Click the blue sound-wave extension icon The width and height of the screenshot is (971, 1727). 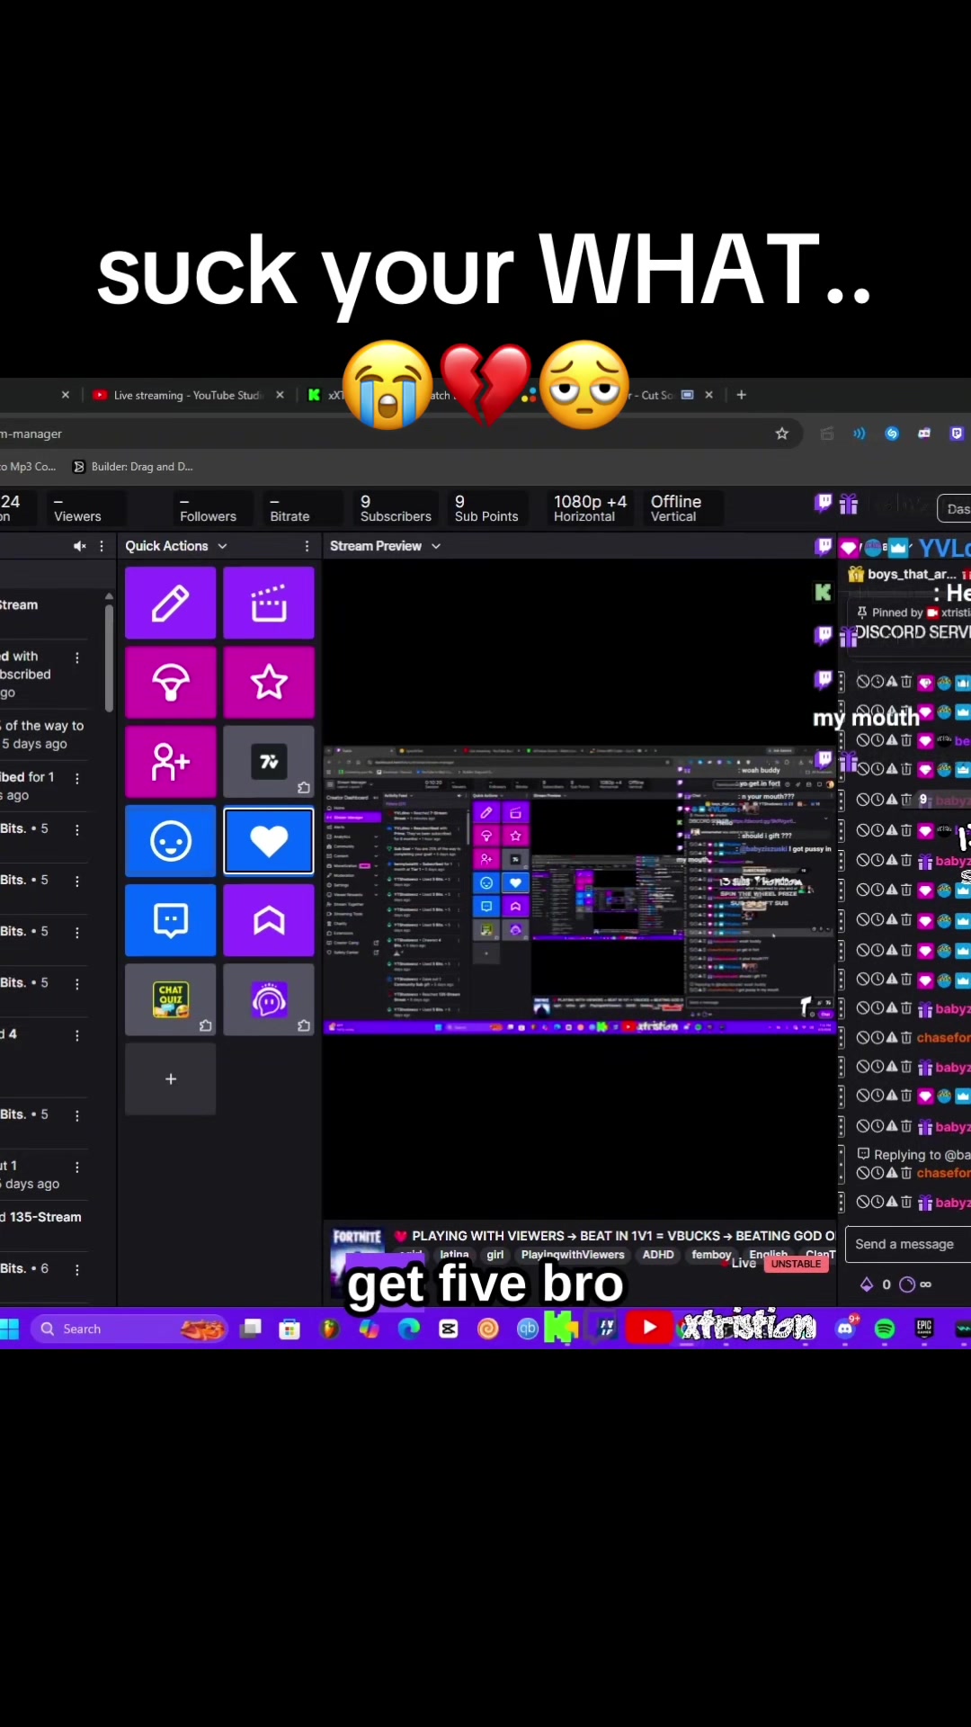pyautogui.click(x=860, y=434)
